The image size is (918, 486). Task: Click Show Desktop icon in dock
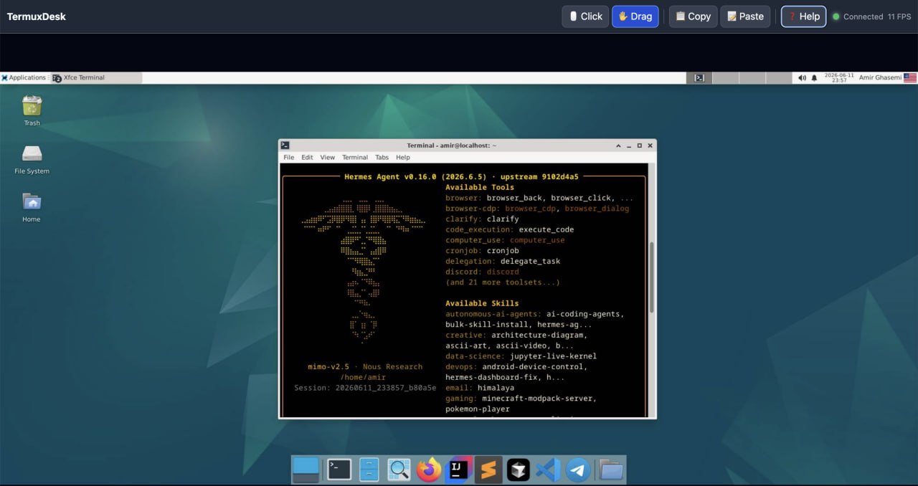coord(306,470)
